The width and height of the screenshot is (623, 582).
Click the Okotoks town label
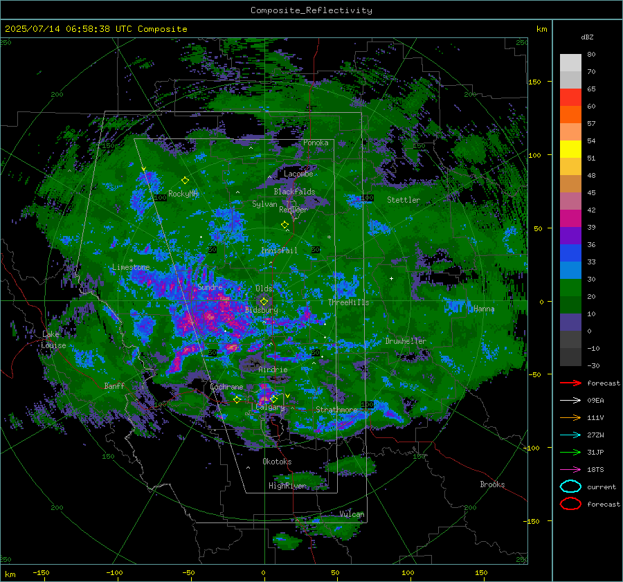(x=277, y=462)
